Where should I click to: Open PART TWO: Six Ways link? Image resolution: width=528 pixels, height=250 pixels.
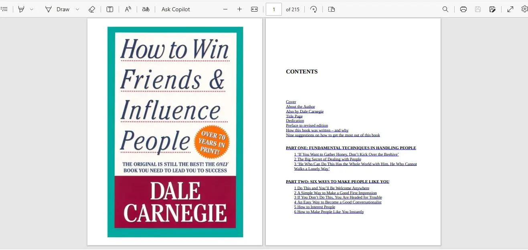point(338,182)
